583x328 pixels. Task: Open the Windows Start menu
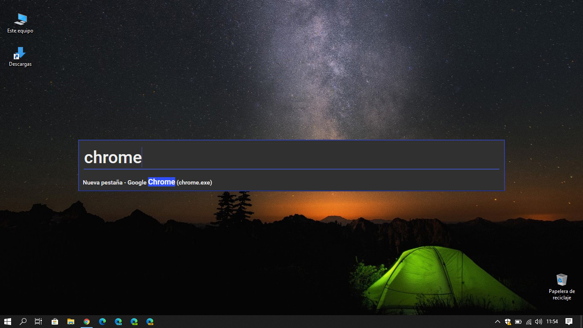click(x=8, y=322)
